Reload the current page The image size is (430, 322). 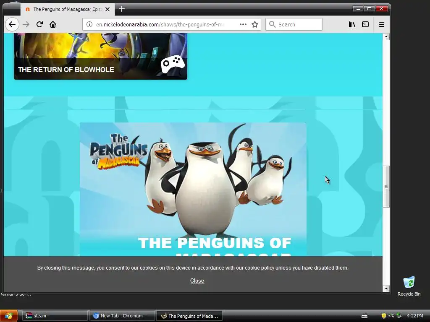[39, 24]
